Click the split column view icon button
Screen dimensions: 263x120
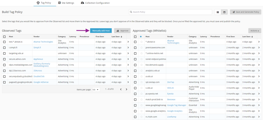pos(224,12)
